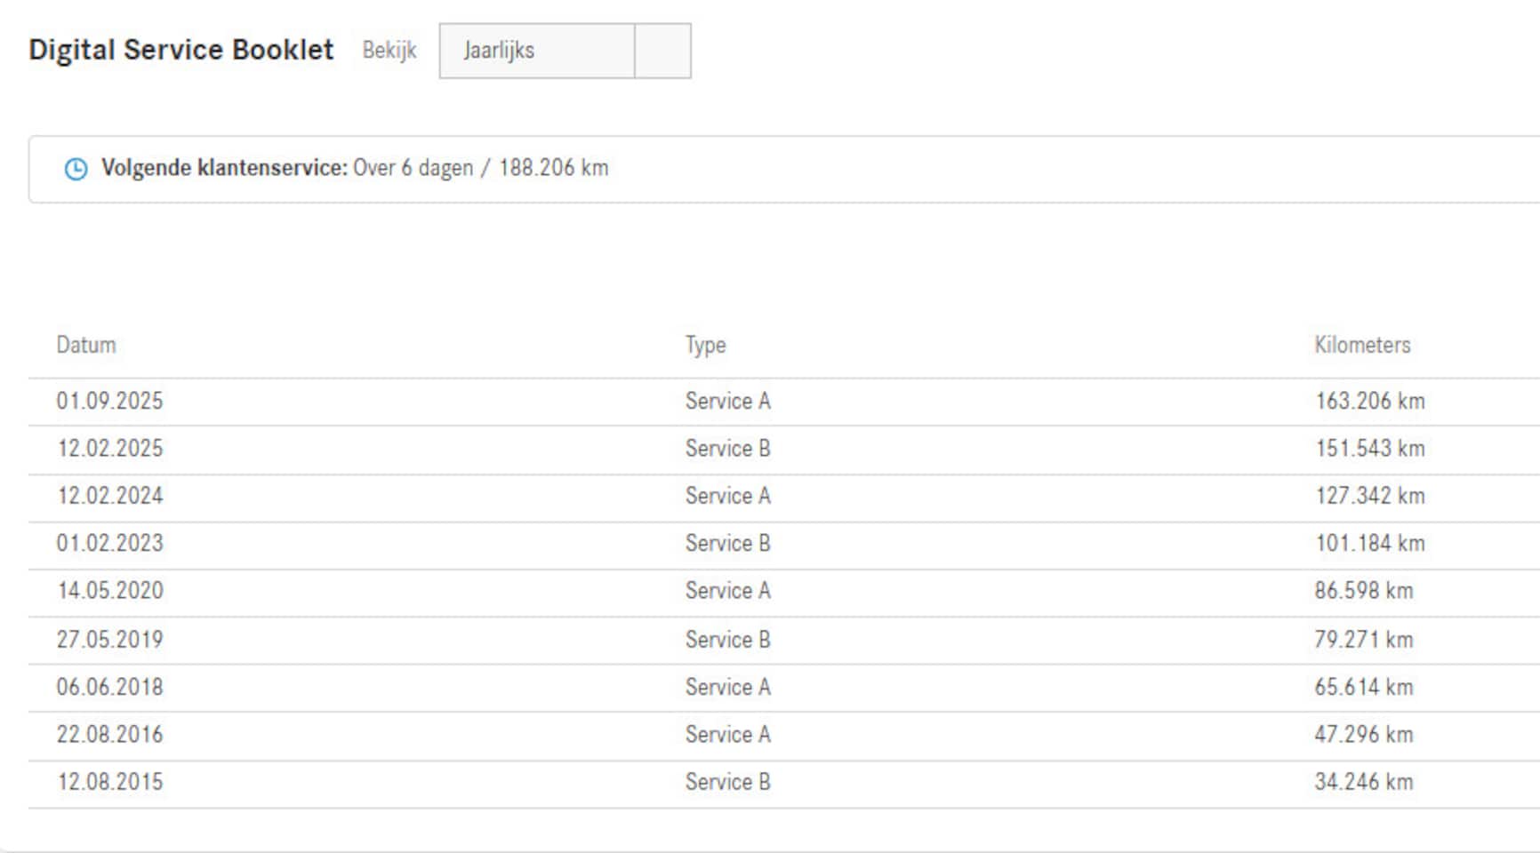Image resolution: width=1540 pixels, height=853 pixels.
Task: Open the Jaarlijks view dropdown
Action: tap(565, 51)
